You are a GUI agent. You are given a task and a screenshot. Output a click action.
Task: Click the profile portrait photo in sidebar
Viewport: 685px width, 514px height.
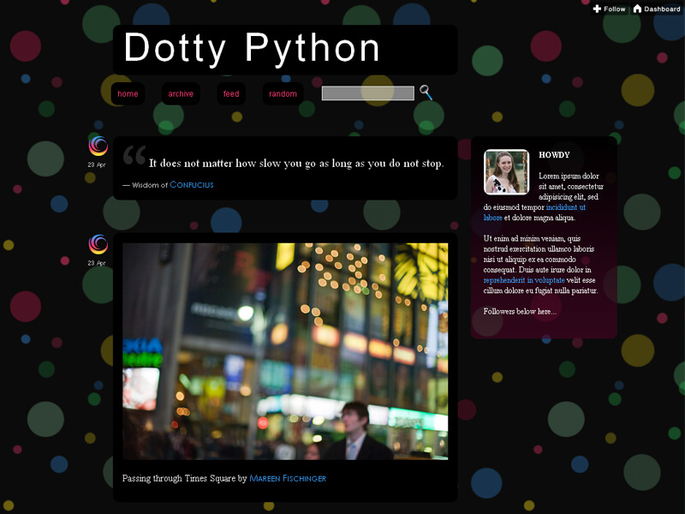point(506,172)
